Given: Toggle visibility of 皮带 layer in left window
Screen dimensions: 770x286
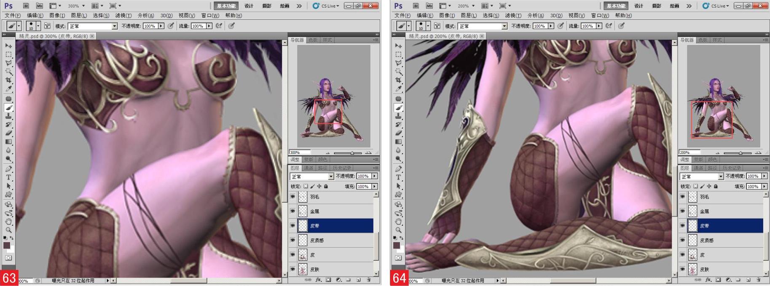Looking at the screenshot, I should (292, 226).
